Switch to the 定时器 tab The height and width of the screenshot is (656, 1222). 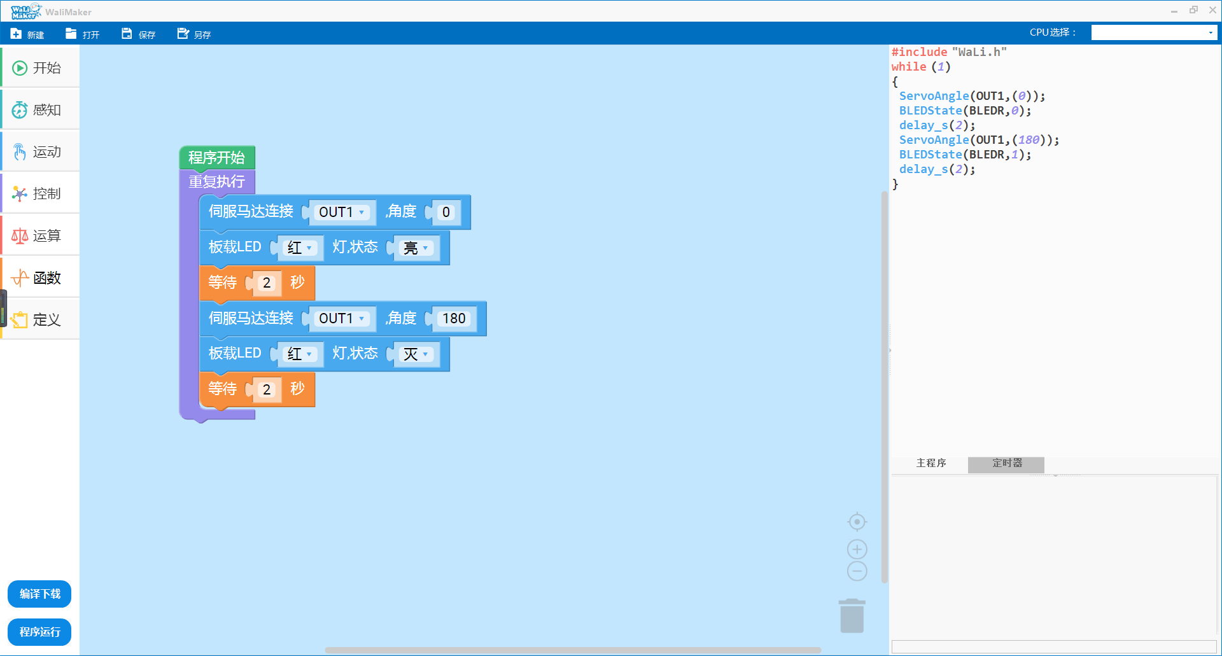click(x=1006, y=464)
